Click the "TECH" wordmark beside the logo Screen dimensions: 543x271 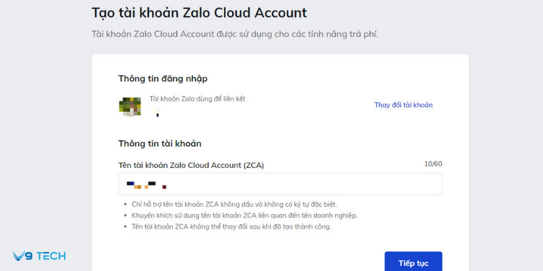(51, 256)
